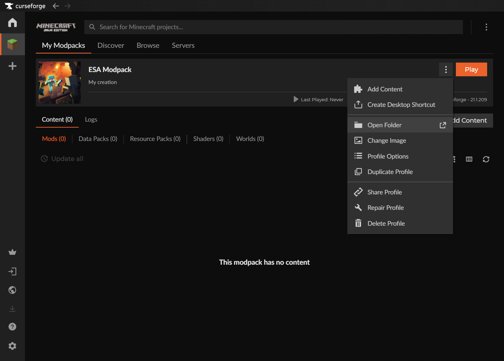Click the plus icon to add game

pos(12,66)
